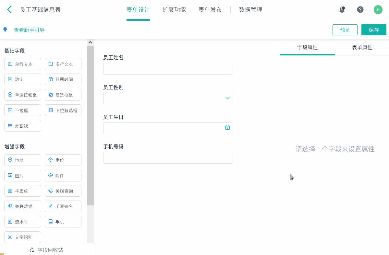Add a 下拉框 field
The width and height of the screenshot is (389, 255).
click(23, 110)
